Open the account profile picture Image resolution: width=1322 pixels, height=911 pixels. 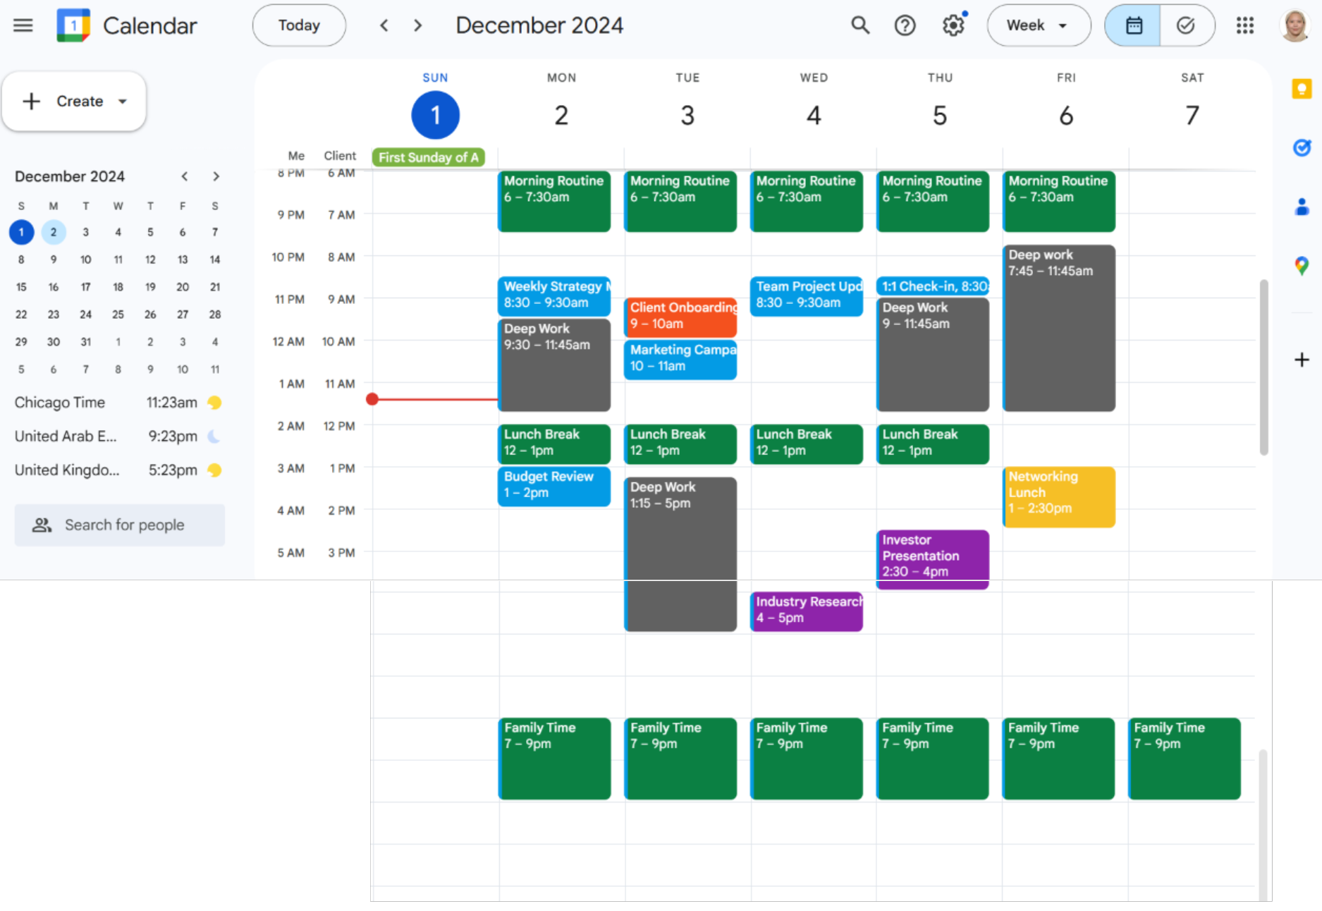click(x=1295, y=25)
